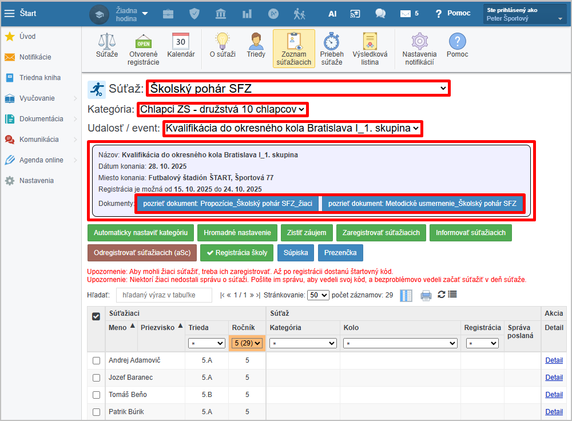The width and height of the screenshot is (572, 421).
Task: Open Detail link for Jozef Baranec
Action: pyautogui.click(x=554, y=378)
